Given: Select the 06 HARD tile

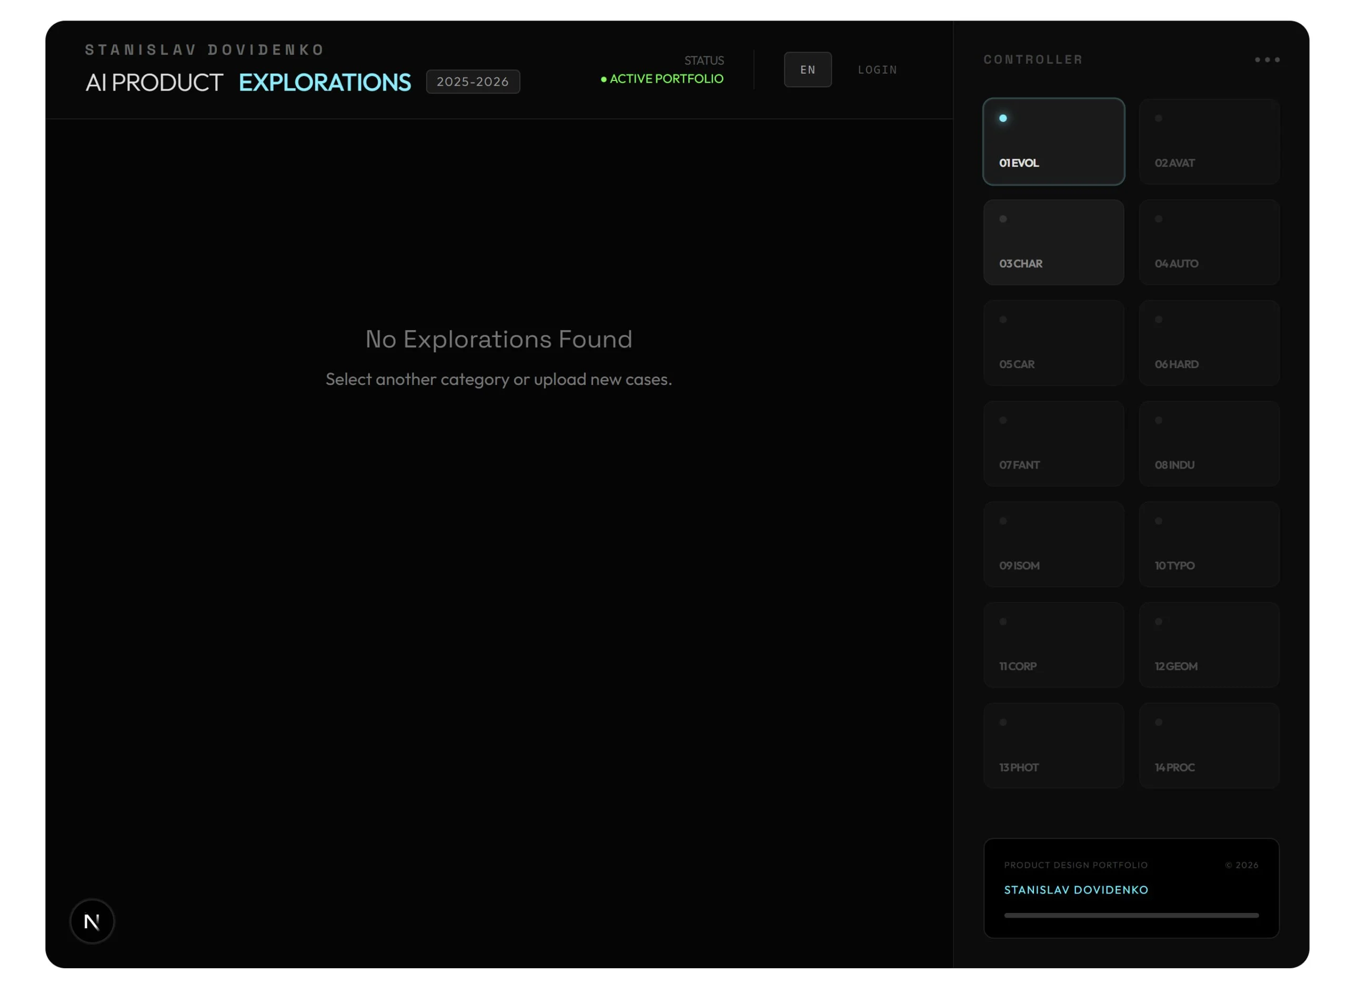Looking at the screenshot, I should [x=1209, y=343].
